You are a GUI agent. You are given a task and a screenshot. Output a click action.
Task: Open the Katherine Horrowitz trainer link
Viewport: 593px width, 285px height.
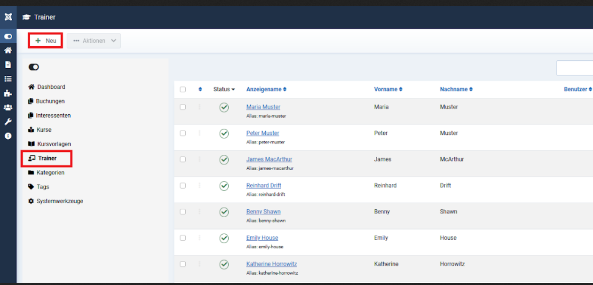[x=271, y=264]
